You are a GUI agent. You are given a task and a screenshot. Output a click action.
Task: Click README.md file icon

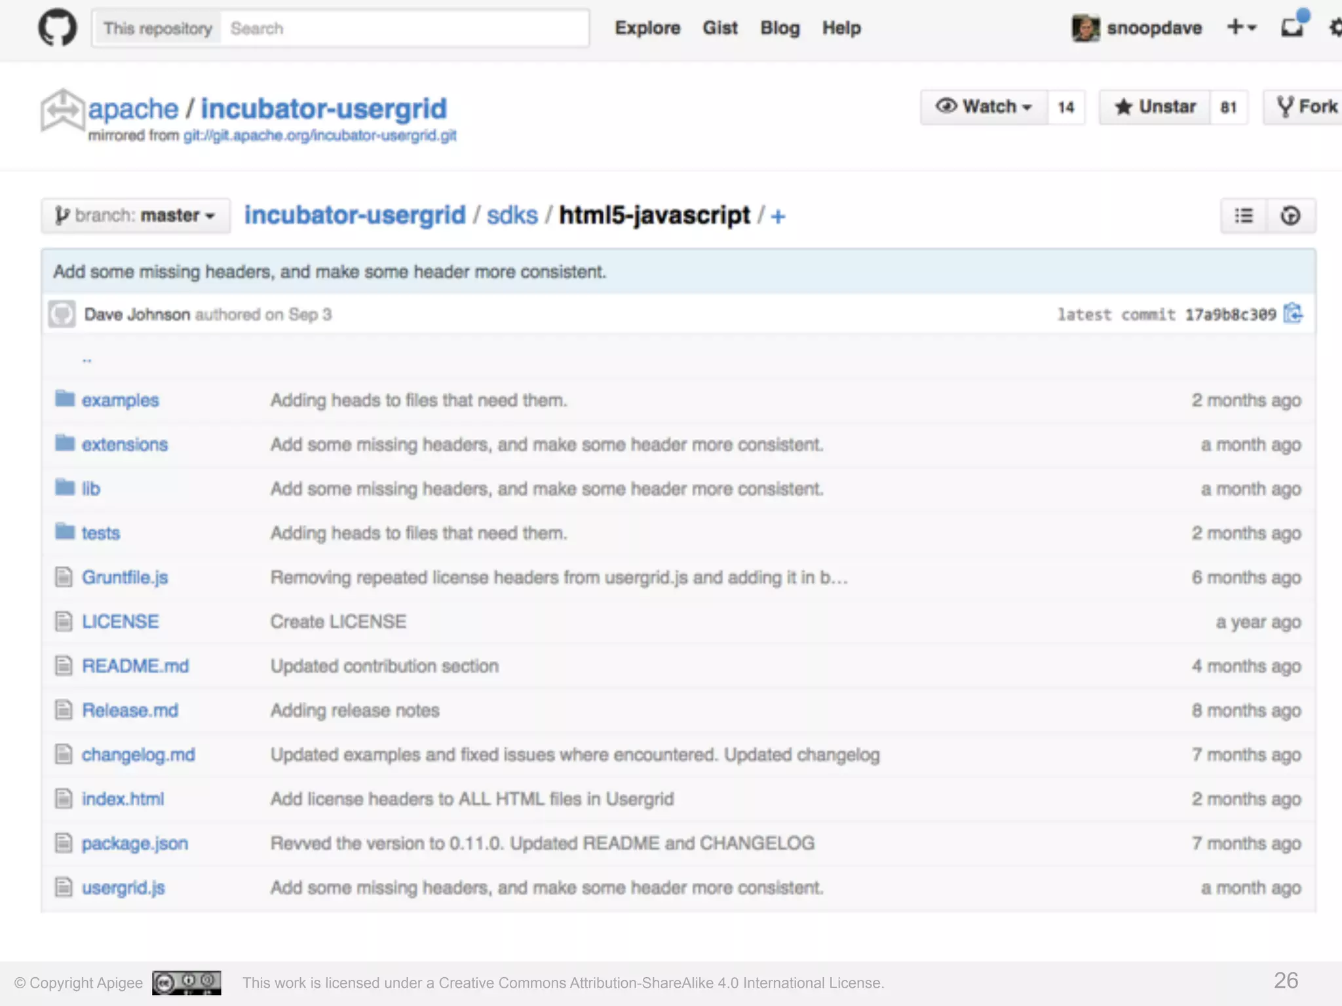coord(64,665)
